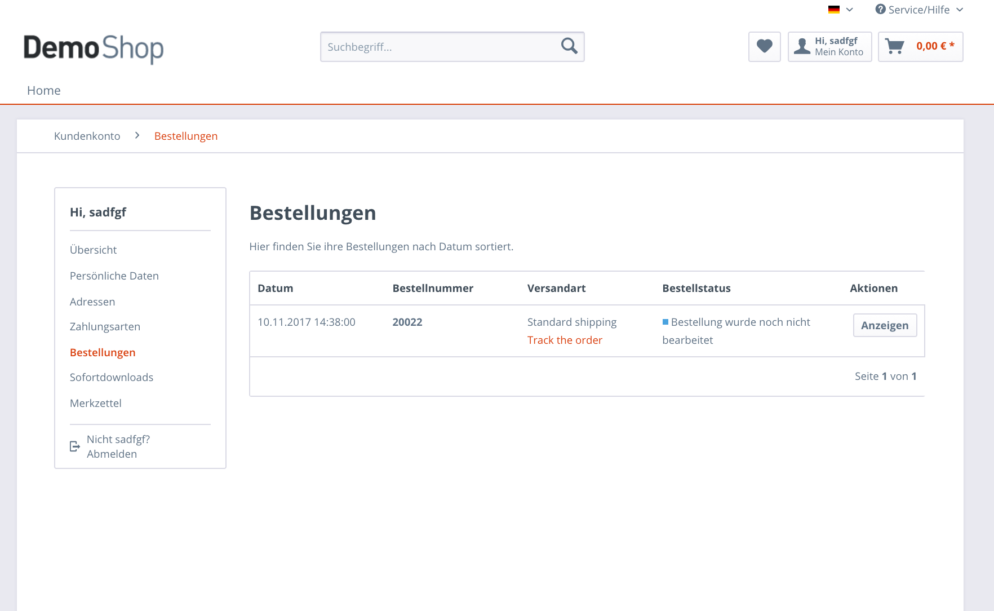Click the DemoShop logo
Image resolution: width=994 pixels, height=611 pixels.
click(x=94, y=48)
